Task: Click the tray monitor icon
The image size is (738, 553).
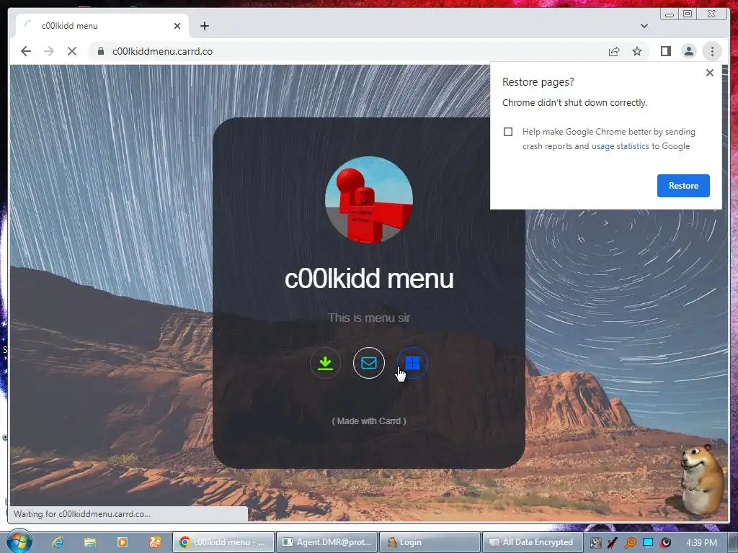Action: click(648, 543)
